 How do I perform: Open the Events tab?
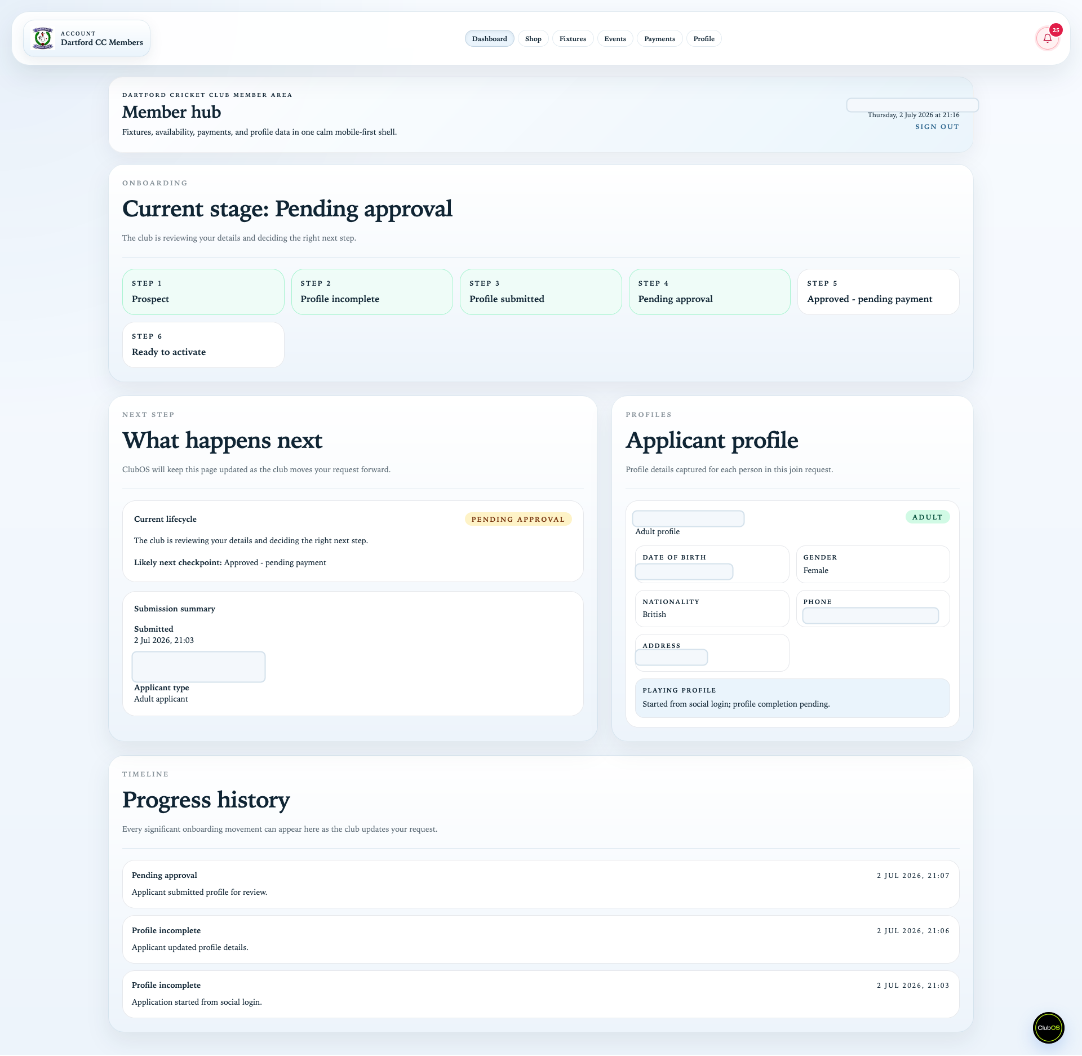click(615, 38)
